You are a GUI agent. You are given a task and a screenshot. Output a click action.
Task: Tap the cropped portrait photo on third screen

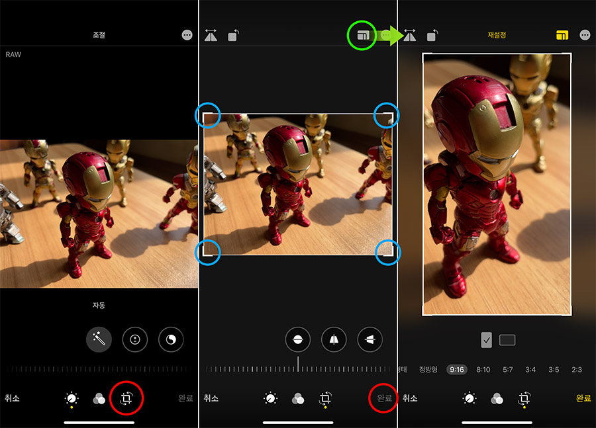(497, 185)
